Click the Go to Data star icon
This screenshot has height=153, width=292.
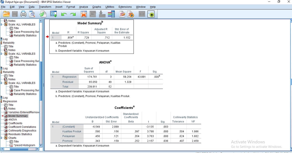pyautogui.click(x=84, y=14)
